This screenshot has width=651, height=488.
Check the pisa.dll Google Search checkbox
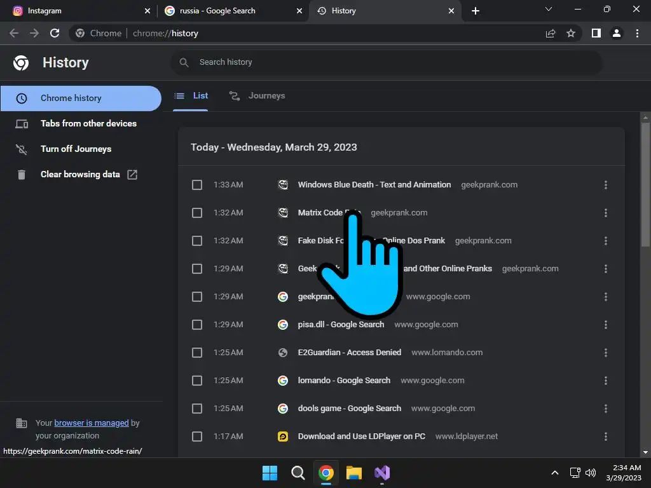point(197,325)
